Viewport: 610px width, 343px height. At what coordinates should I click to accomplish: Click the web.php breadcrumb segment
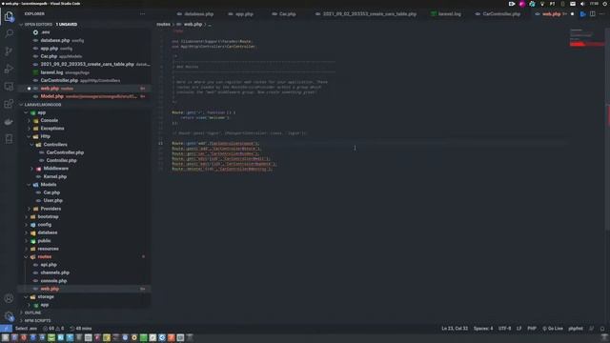193,24
